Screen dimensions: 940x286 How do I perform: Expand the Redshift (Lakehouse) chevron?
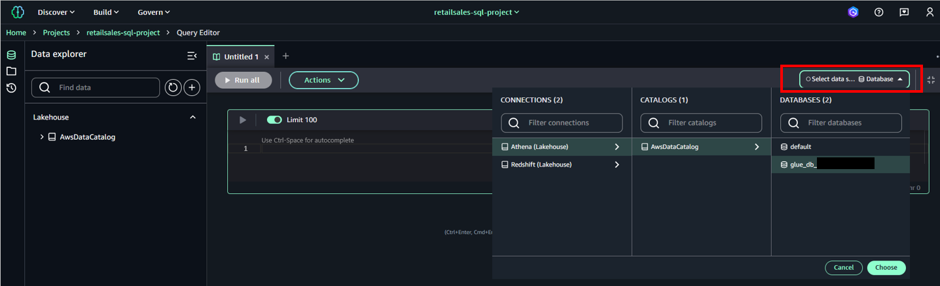click(617, 165)
